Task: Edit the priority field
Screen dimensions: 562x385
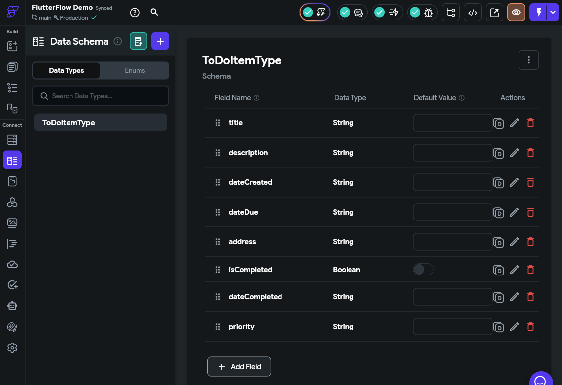Action: (514, 327)
